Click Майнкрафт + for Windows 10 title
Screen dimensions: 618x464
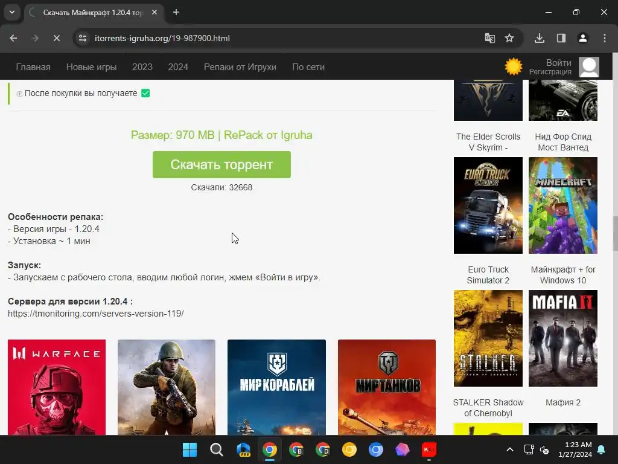[x=563, y=275]
